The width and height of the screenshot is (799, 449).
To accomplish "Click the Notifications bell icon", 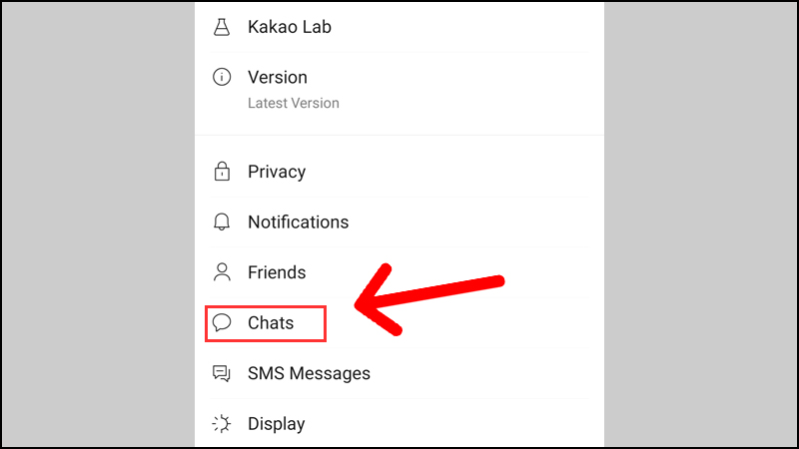I will click(222, 222).
